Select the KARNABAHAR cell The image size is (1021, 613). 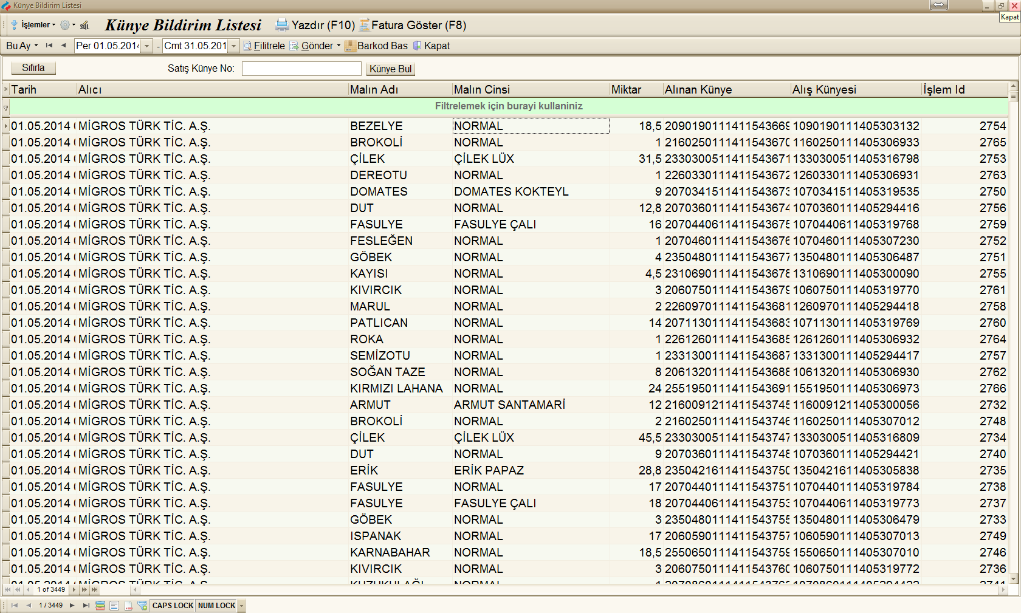pyautogui.click(x=400, y=552)
